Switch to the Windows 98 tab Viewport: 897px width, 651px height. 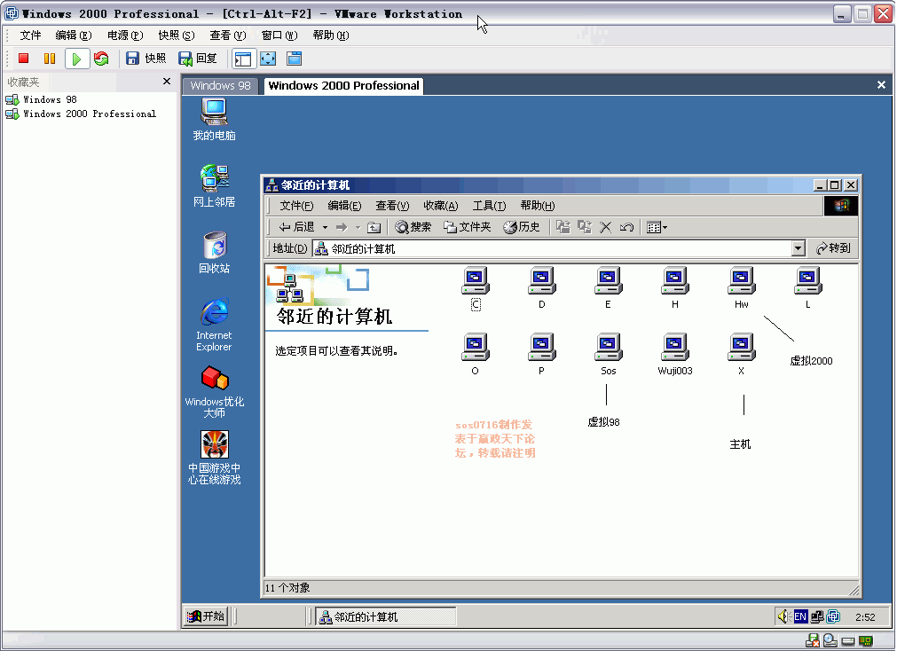(x=220, y=86)
